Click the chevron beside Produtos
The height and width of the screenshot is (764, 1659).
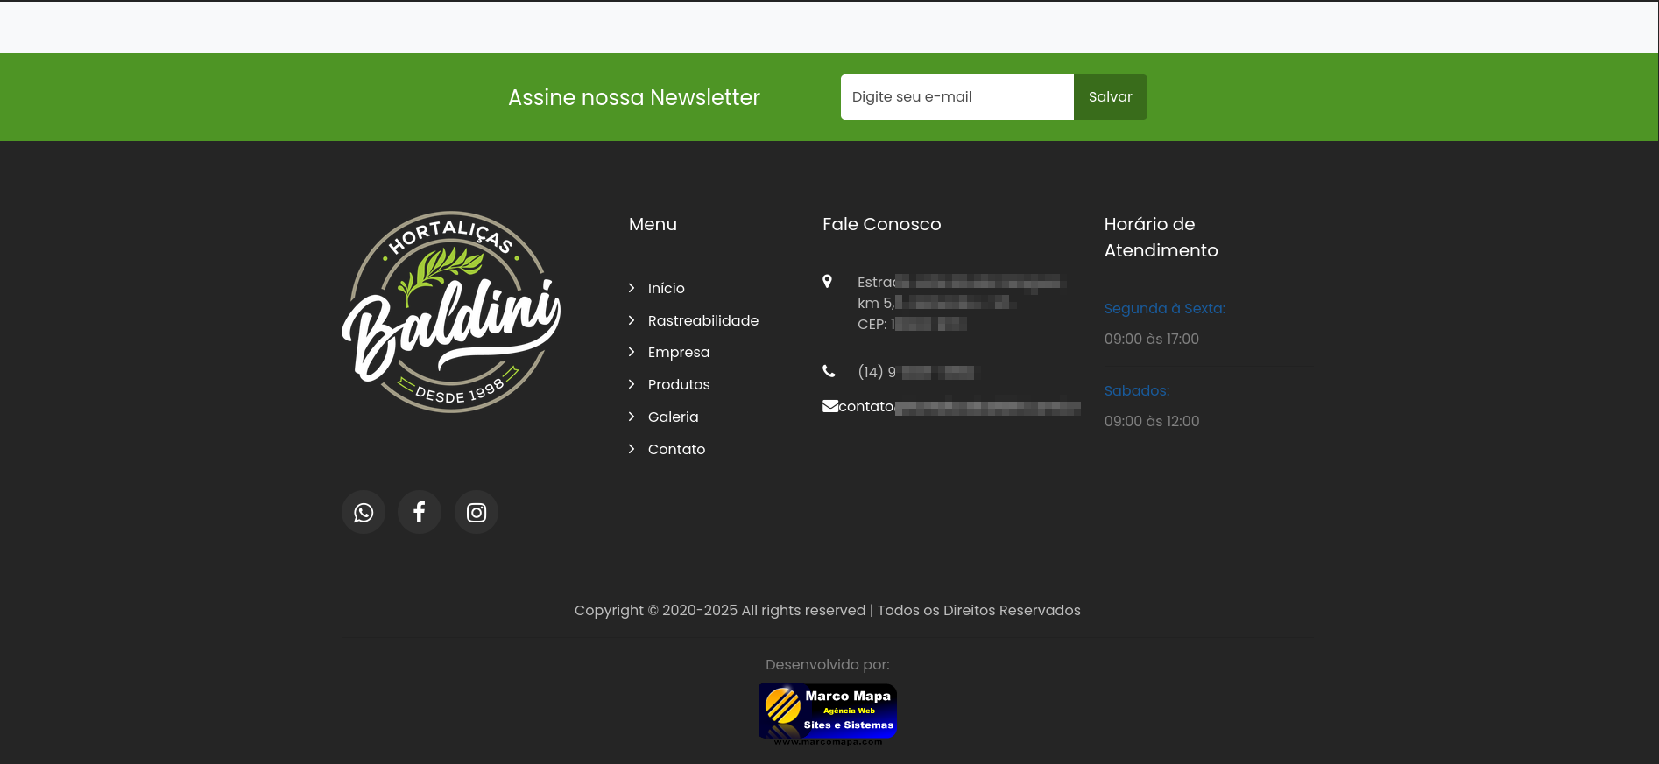tap(632, 384)
